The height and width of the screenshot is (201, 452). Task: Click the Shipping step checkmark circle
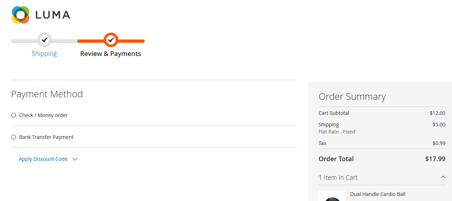[x=45, y=40]
